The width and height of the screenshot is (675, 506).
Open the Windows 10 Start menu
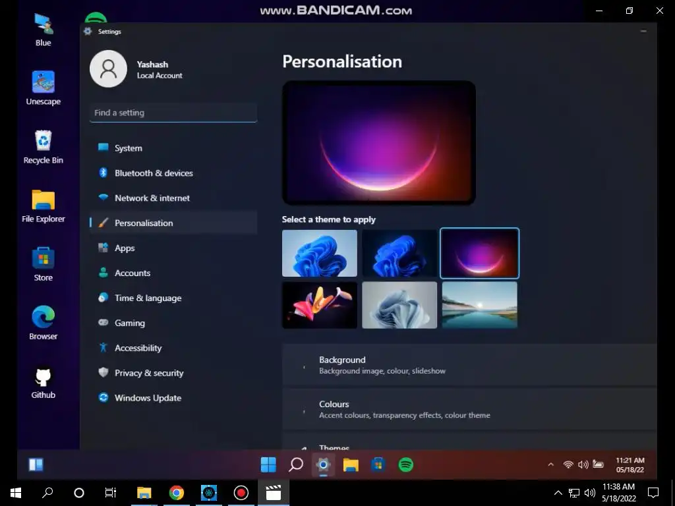pos(16,493)
